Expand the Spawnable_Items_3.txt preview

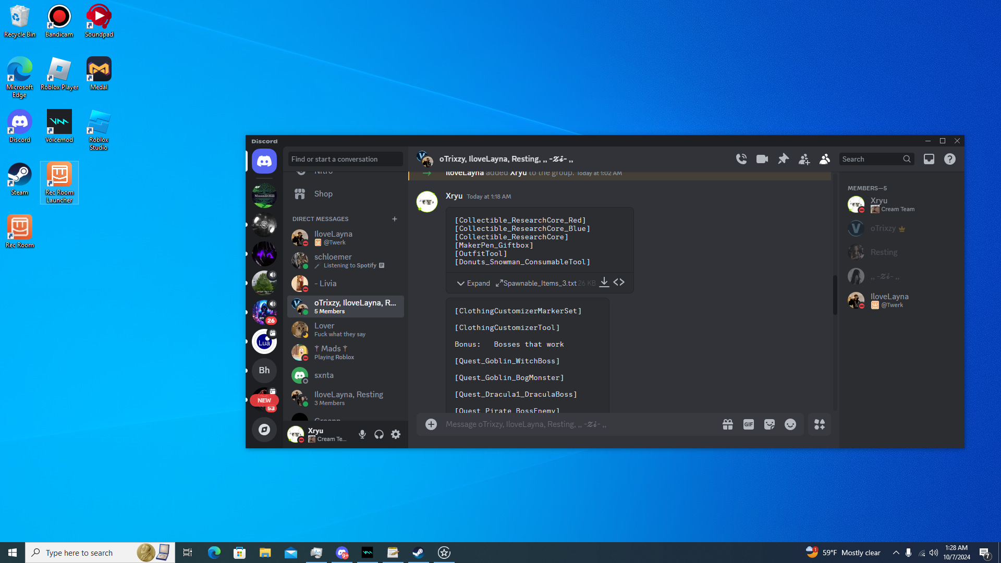pyautogui.click(x=473, y=283)
